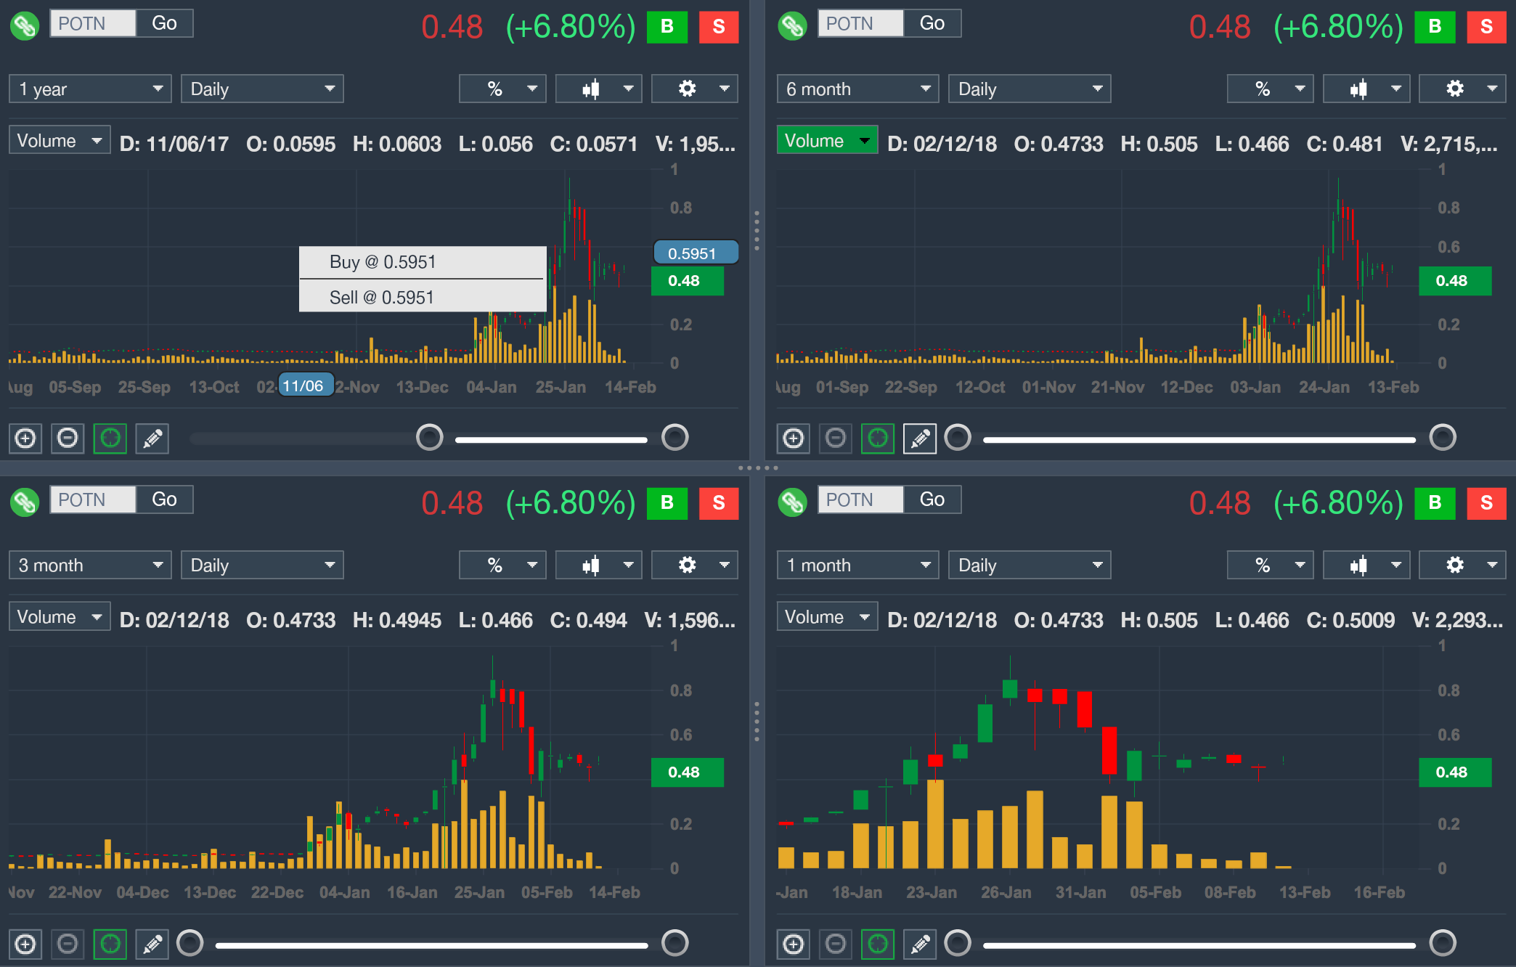Toggle crosshair tool on 1 month chart

tap(878, 944)
